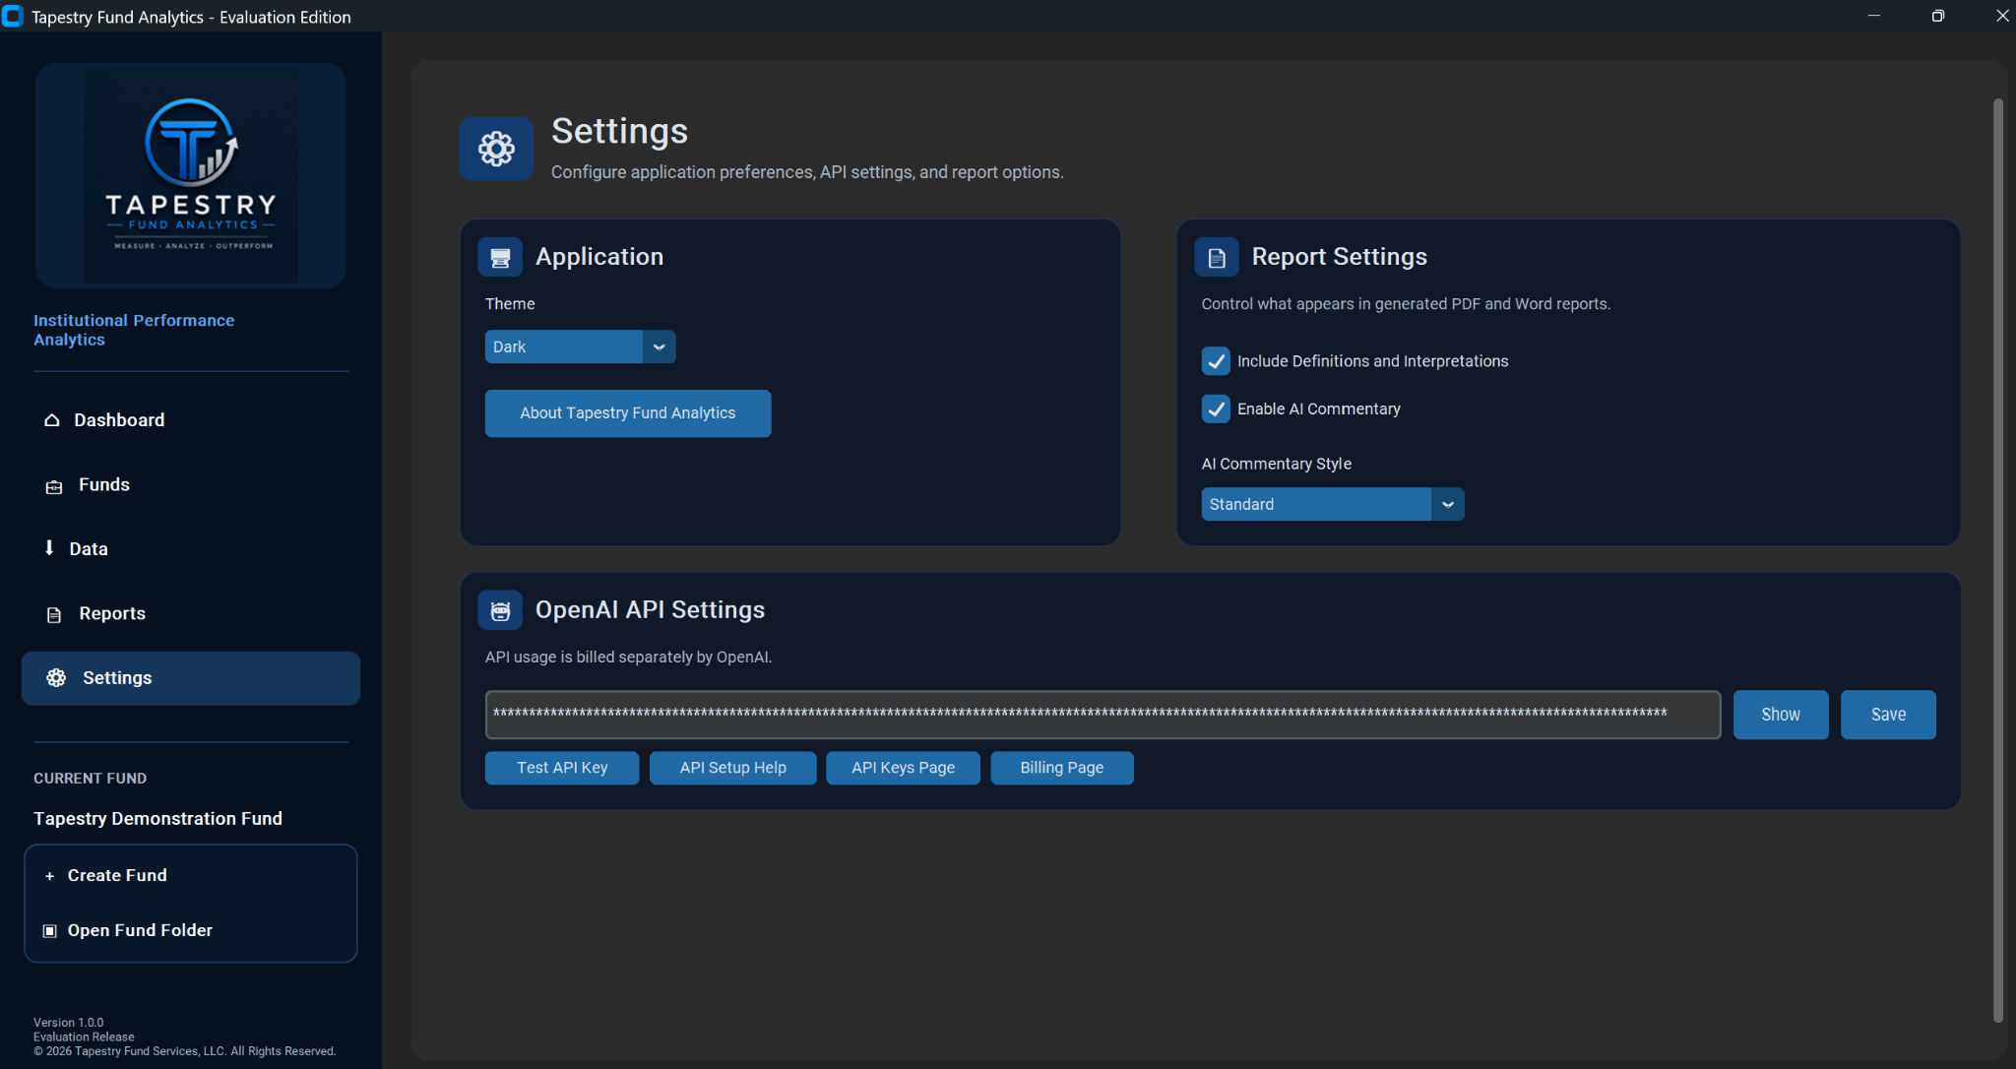Click the Test API Key button
Viewport: 2016px width, 1069px height.
pos(562,768)
